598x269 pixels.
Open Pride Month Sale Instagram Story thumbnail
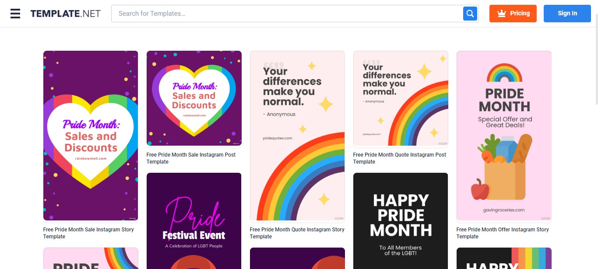(x=91, y=136)
